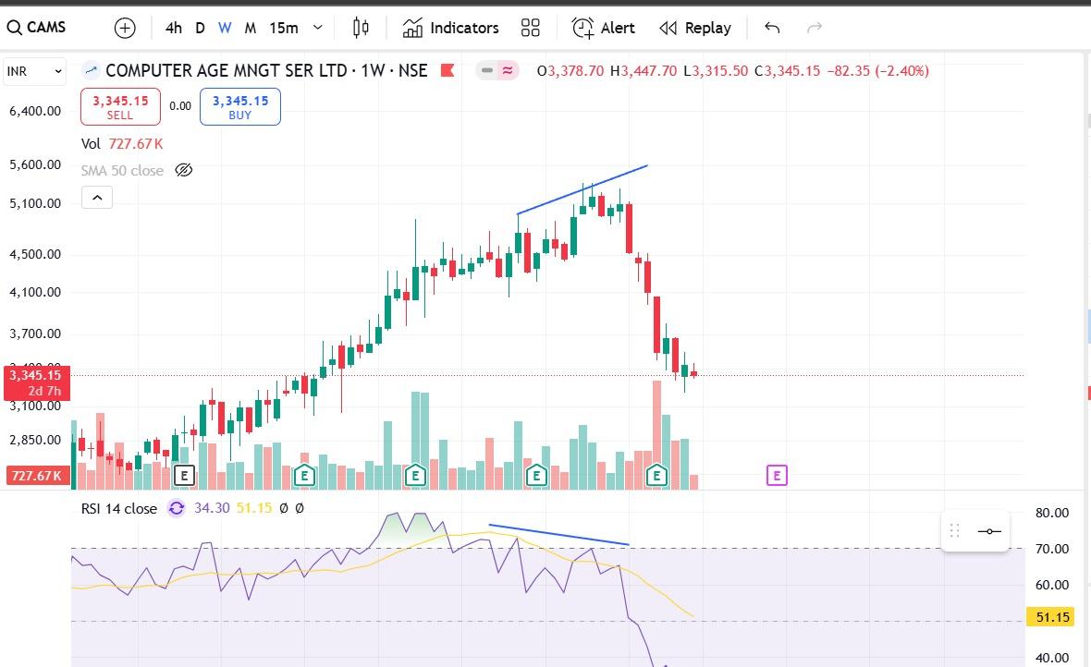Create a new Alert
The height and width of the screenshot is (667, 1091).
point(603,28)
